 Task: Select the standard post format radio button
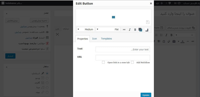(47, 73)
